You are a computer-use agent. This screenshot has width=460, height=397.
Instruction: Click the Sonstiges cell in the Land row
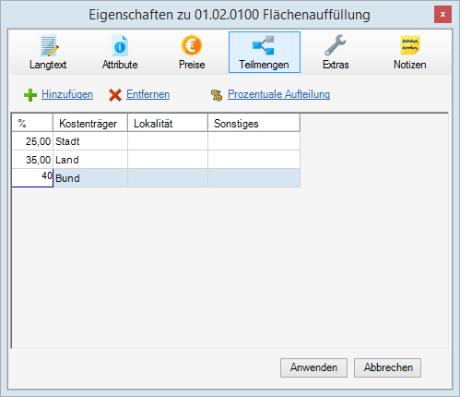pos(254,160)
